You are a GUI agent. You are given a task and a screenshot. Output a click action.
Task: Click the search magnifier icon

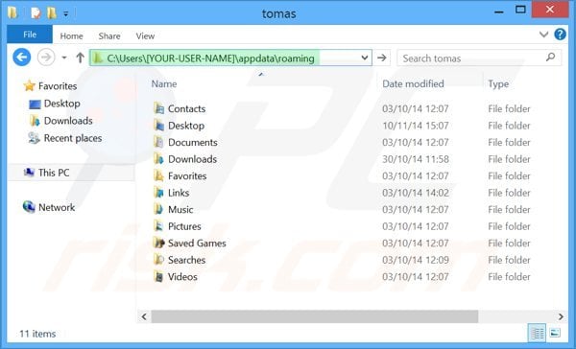(550, 58)
